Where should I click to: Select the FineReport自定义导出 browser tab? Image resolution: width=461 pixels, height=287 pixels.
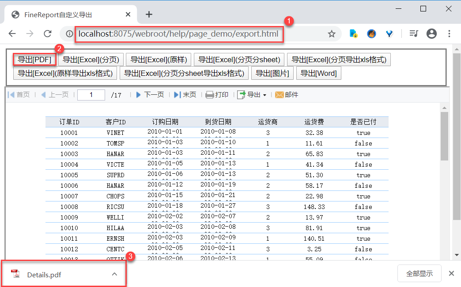71,15
